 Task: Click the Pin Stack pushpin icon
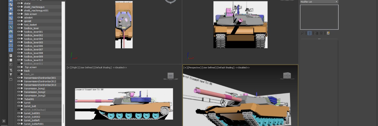coord(302,33)
